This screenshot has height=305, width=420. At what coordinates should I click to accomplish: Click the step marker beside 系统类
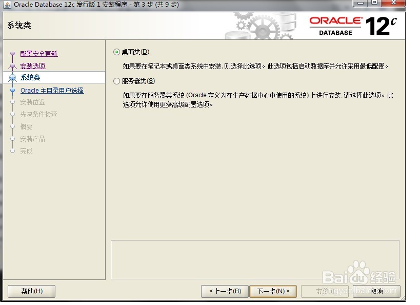coord(12,78)
